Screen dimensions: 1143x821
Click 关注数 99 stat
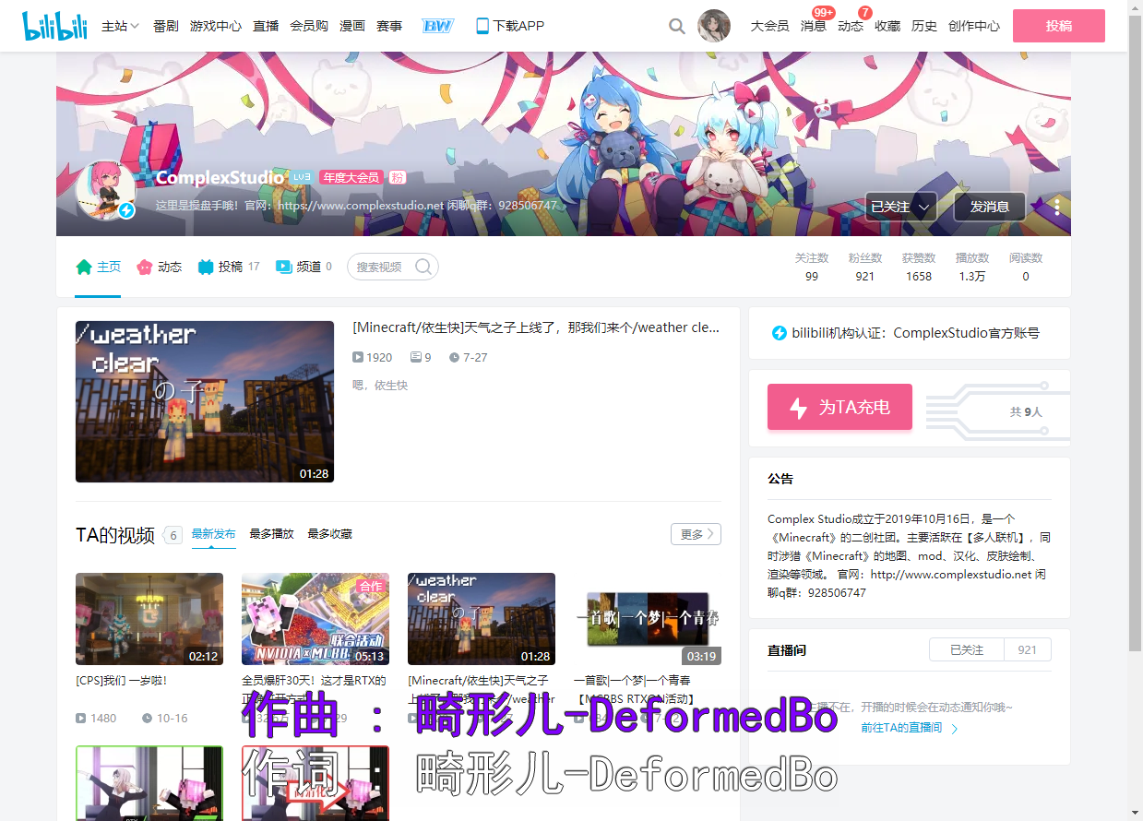pyautogui.click(x=812, y=267)
